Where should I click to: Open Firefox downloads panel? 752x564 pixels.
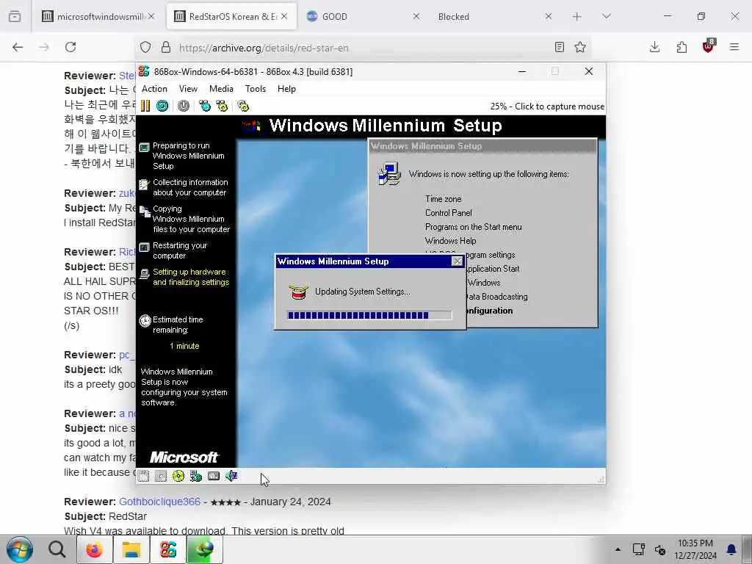[x=654, y=47]
